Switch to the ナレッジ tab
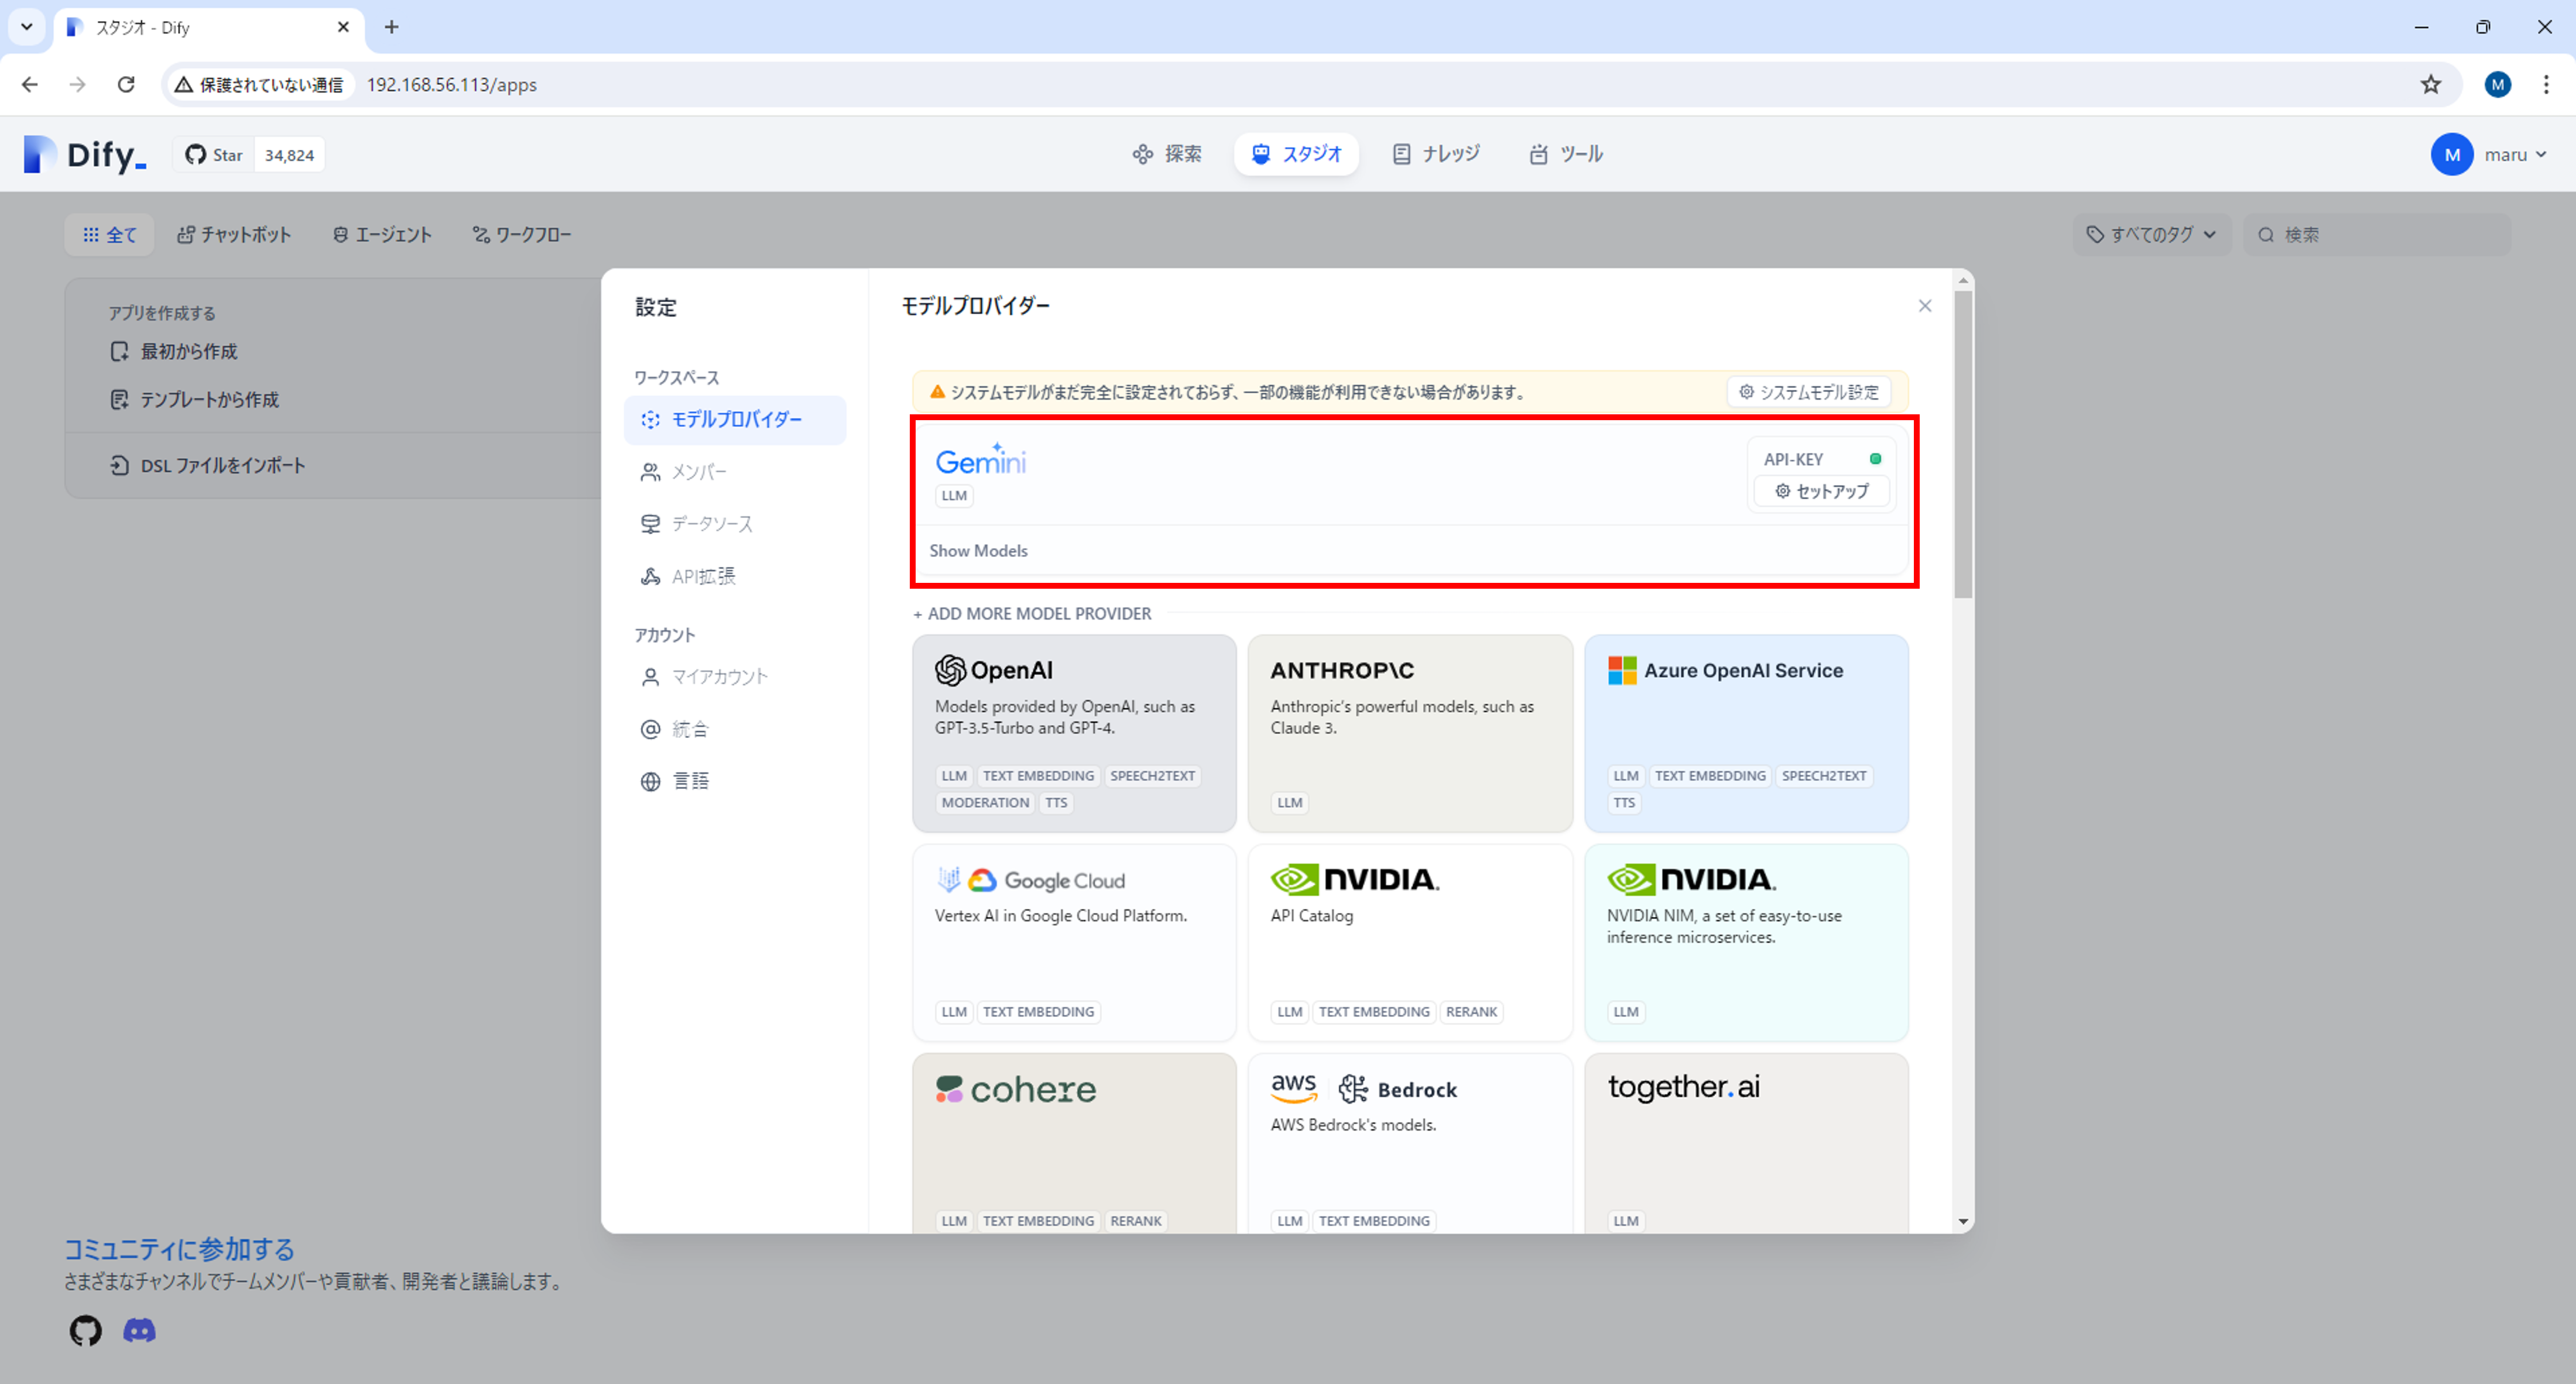Viewport: 2576px width, 1384px height. pyautogui.click(x=1436, y=154)
